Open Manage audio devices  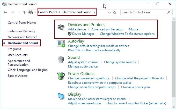83,66
